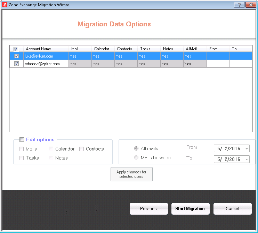Select the All mails radio button

136,149
